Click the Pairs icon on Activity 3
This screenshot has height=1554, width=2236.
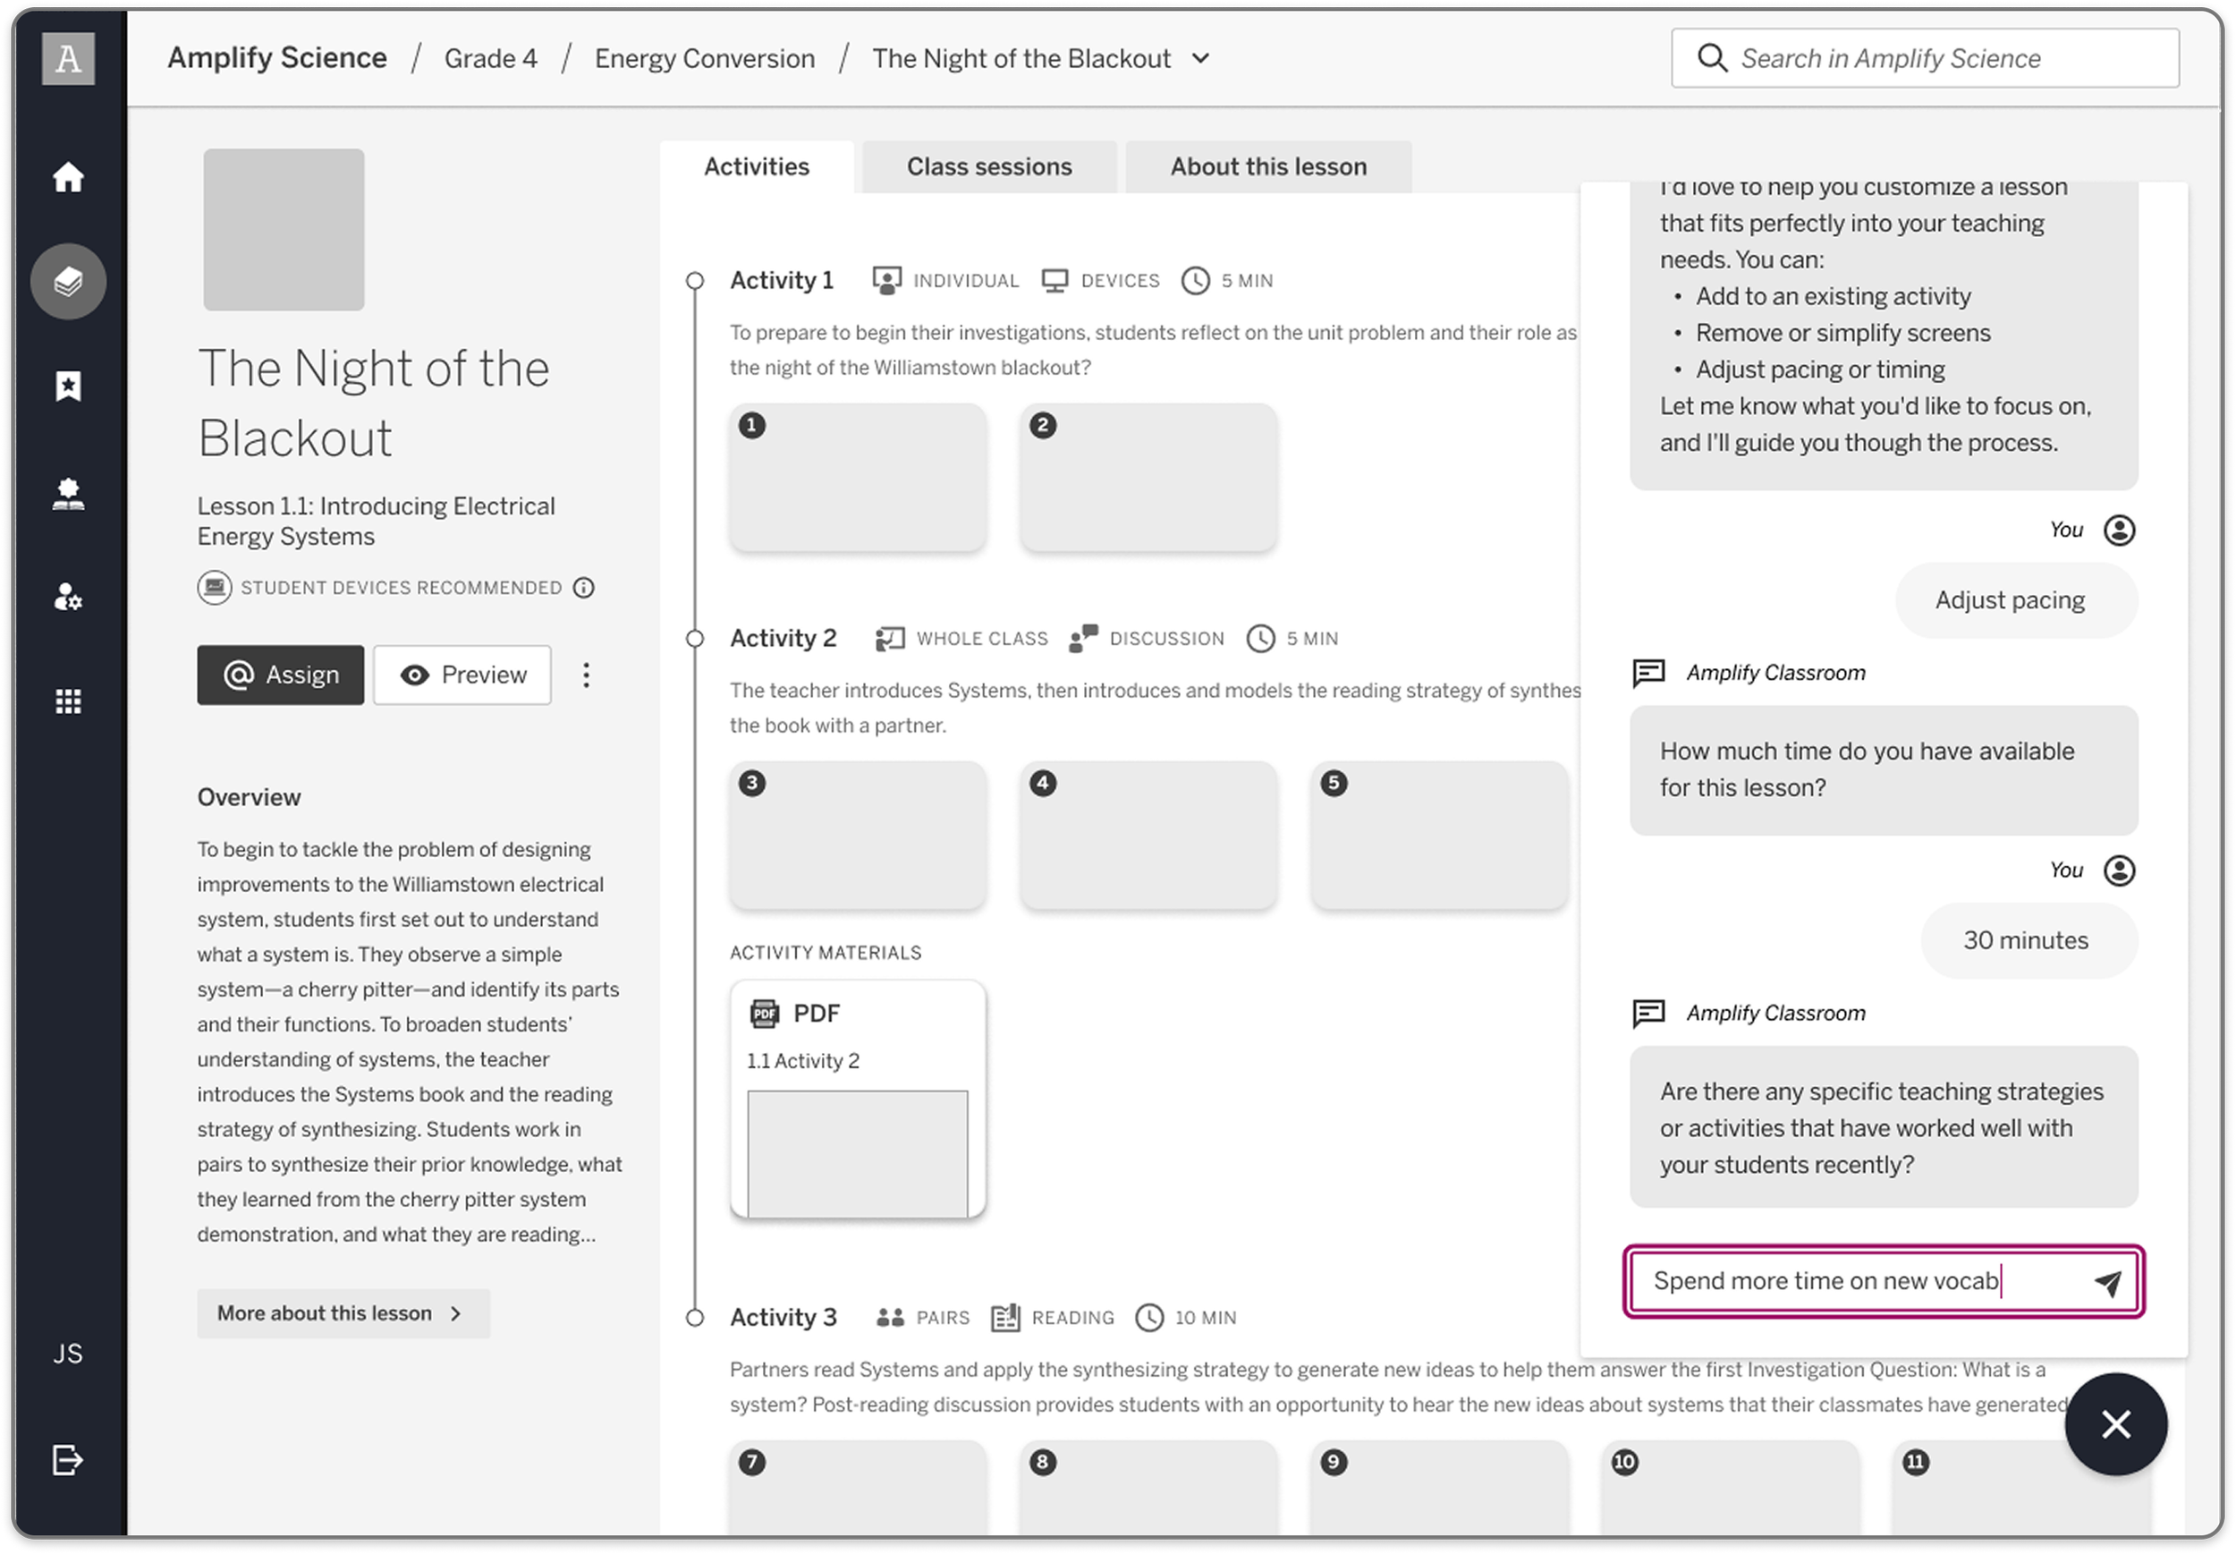[890, 1318]
